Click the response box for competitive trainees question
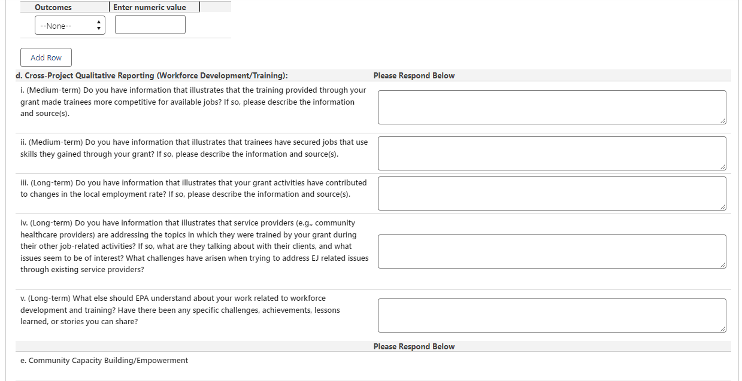This screenshot has height=381, width=742. (x=551, y=108)
